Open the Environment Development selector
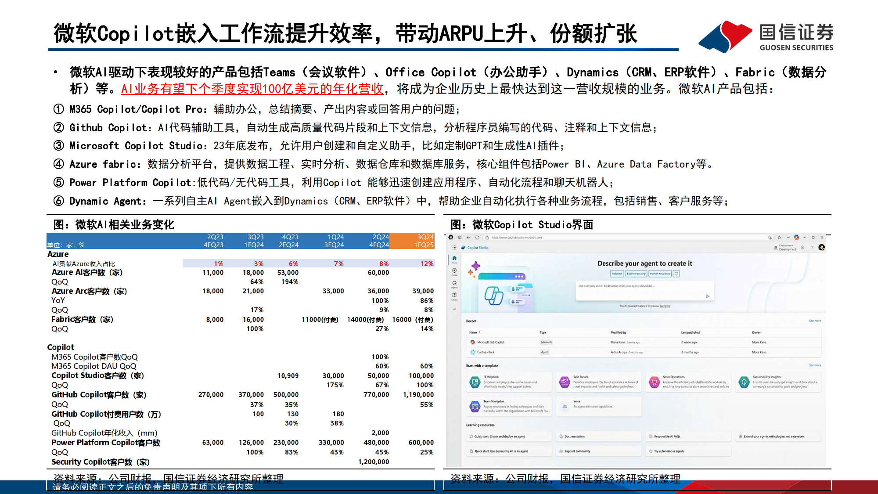This screenshot has height=494, width=878. 784,248
